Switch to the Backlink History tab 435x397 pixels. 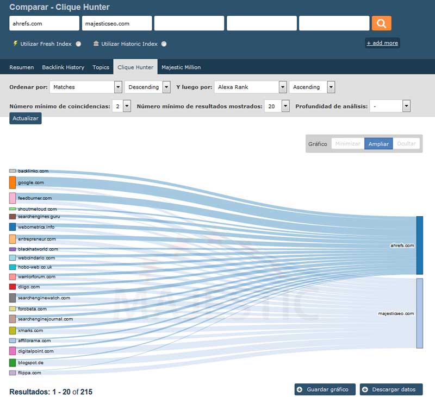pyautogui.click(x=63, y=67)
